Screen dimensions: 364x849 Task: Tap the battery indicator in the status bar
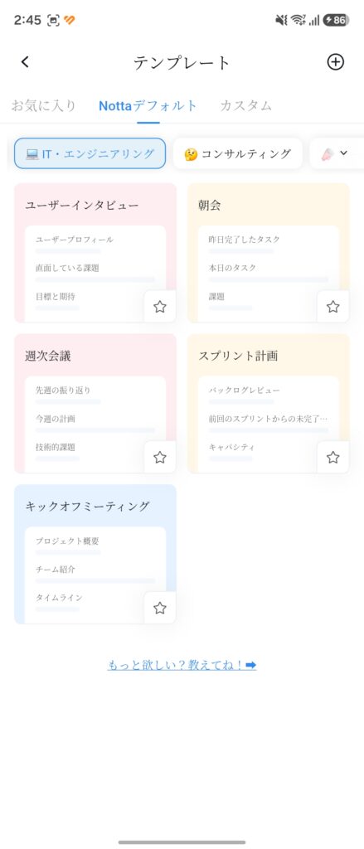(x=337, y=20)
